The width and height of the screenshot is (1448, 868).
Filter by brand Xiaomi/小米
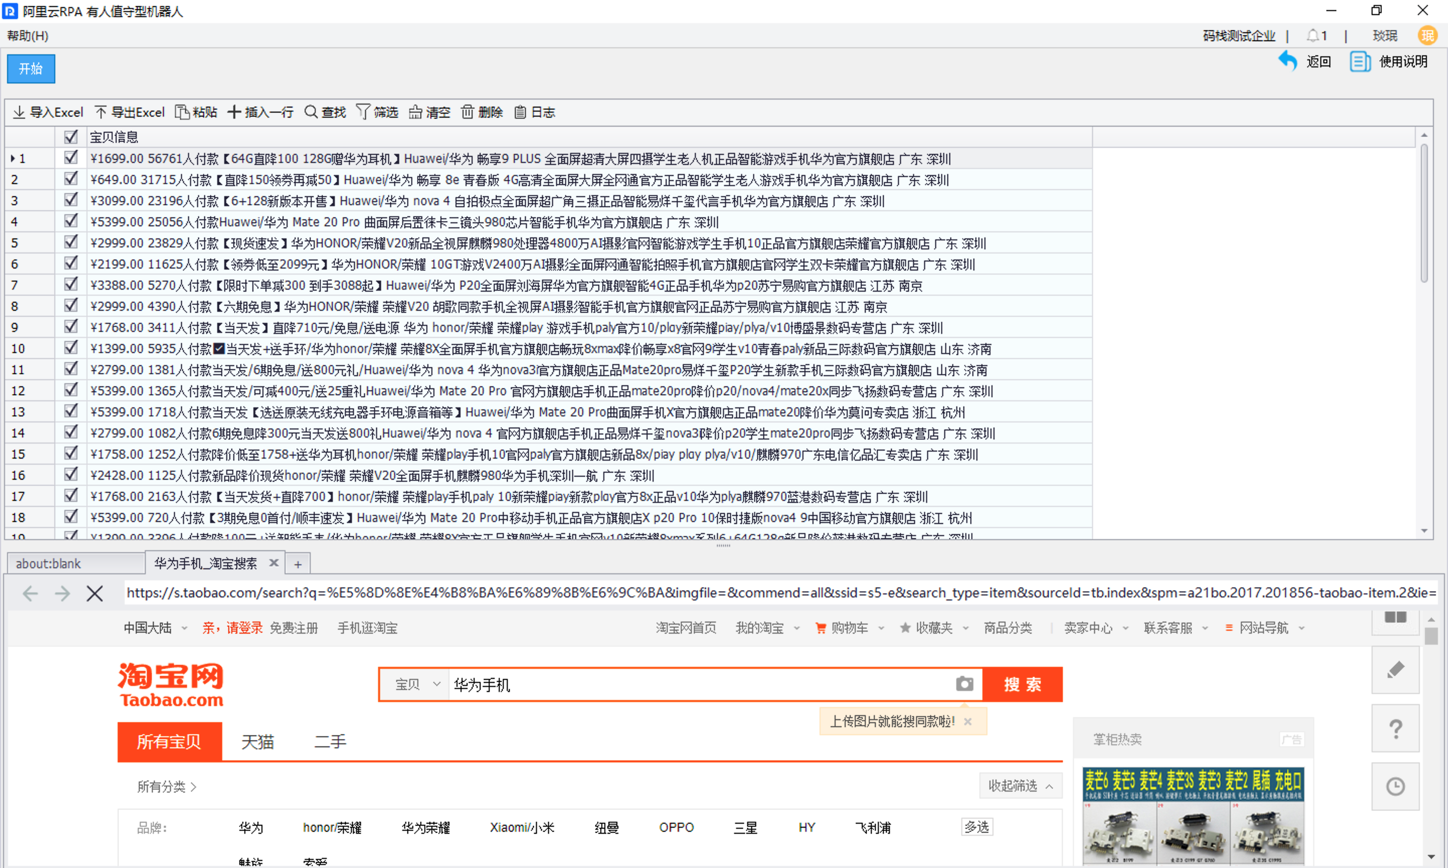(522, 827)
